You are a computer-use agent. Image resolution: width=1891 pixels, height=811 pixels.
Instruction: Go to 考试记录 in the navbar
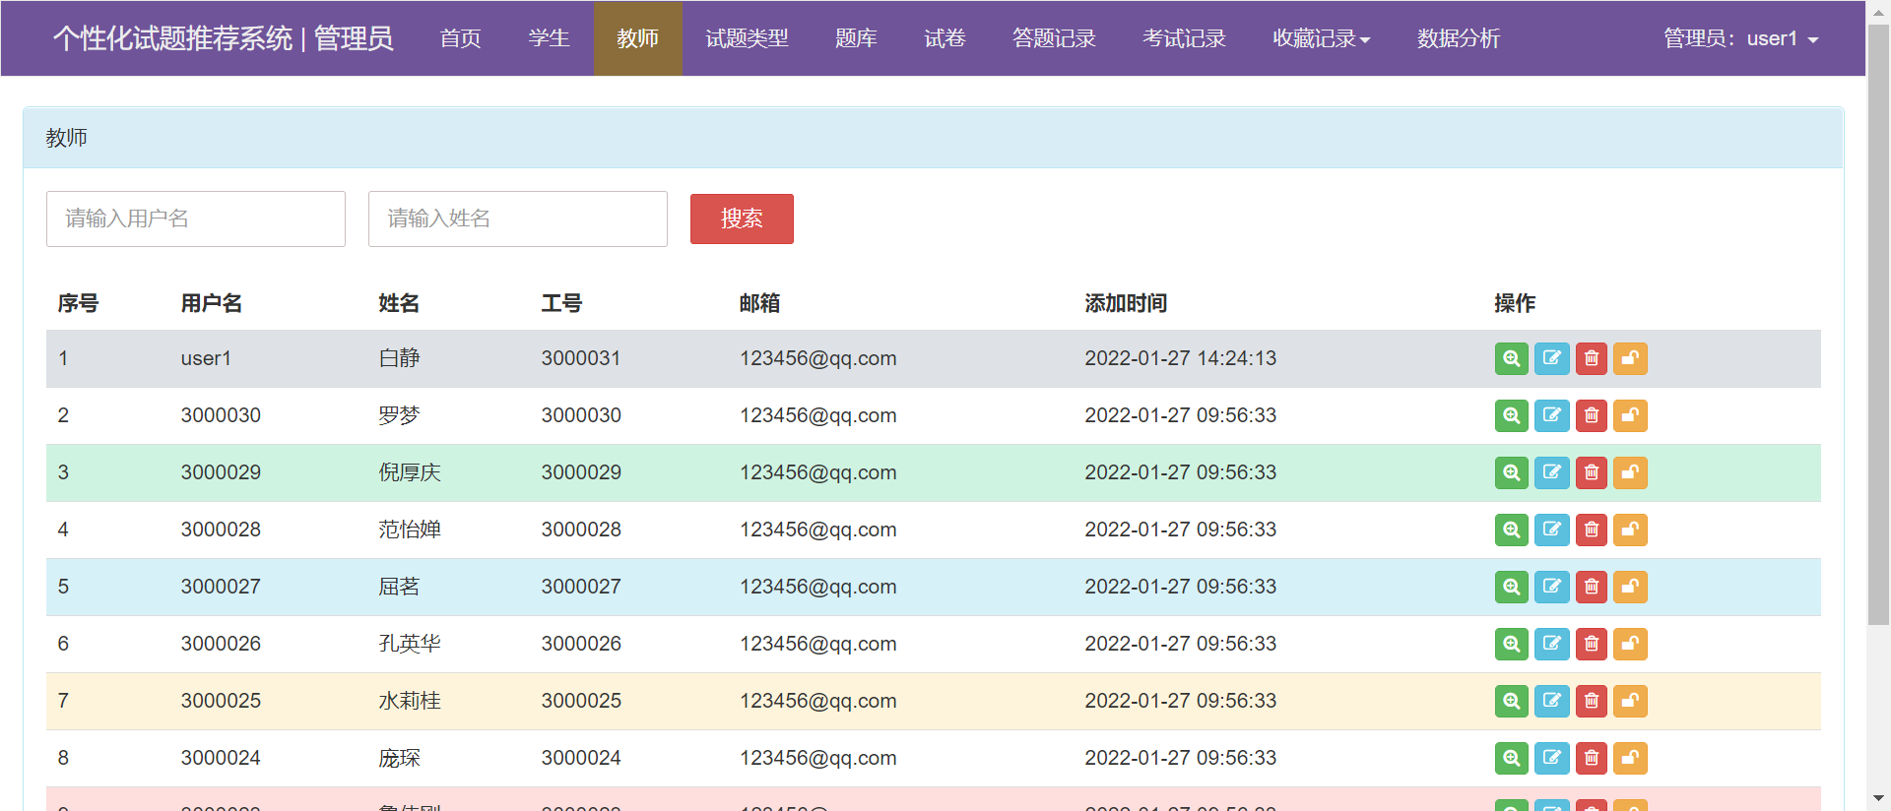pos(1184,38)
